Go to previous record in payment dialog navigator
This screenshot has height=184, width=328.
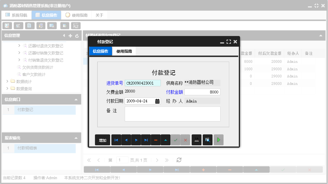click(126, 140)
